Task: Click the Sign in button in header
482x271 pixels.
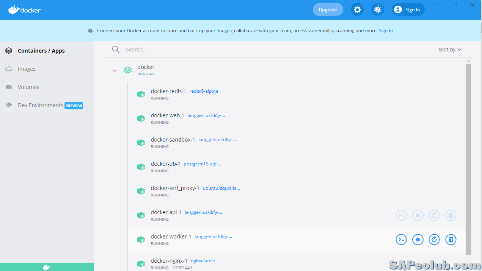Action: coord(408,10)
